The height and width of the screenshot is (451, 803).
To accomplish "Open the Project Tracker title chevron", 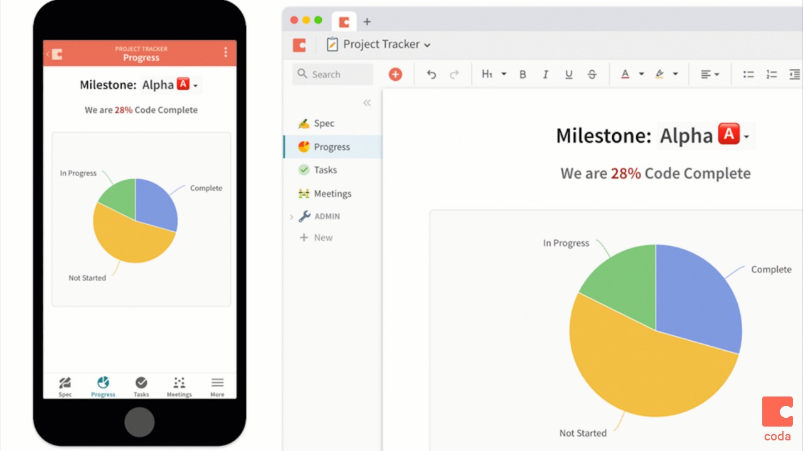I will [x=427, y=44].
